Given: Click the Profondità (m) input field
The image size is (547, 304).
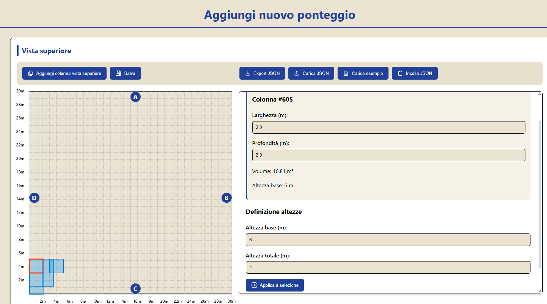Looking at the screenshot, I should [388, 155].
